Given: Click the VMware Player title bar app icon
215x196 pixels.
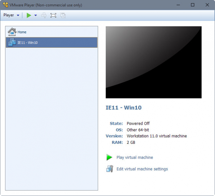Looking at the screenshot, I should pyautogui.click(x=5, y=5).
